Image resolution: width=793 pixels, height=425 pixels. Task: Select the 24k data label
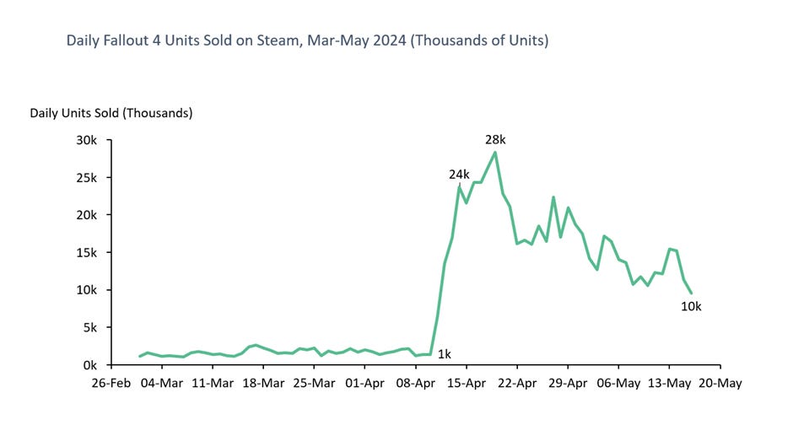coord(459,175)
